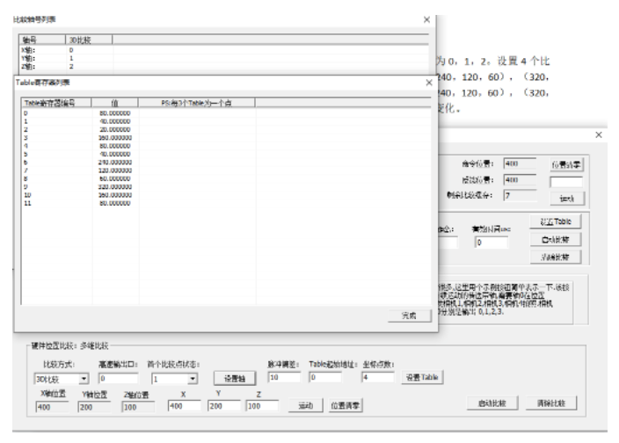The height and width of the screenshot is (443, 619).
Task: Click 启动比较 button in right panel
Action: pyautogui.click(x=556, y=239)
